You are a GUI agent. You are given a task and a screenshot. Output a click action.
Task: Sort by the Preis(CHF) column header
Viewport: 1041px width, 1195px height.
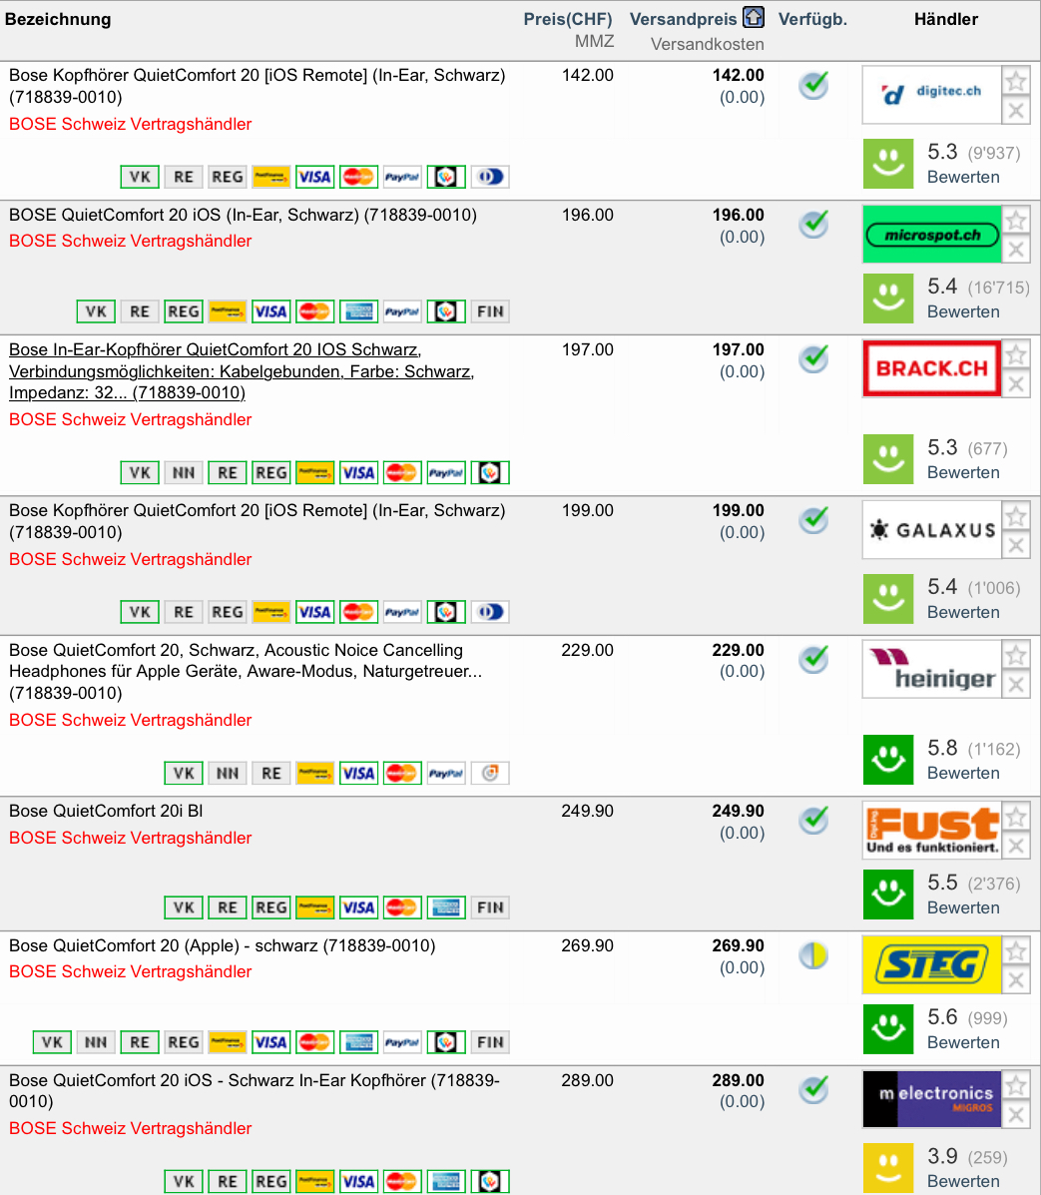pyautogui.click(x=568, y=19)
